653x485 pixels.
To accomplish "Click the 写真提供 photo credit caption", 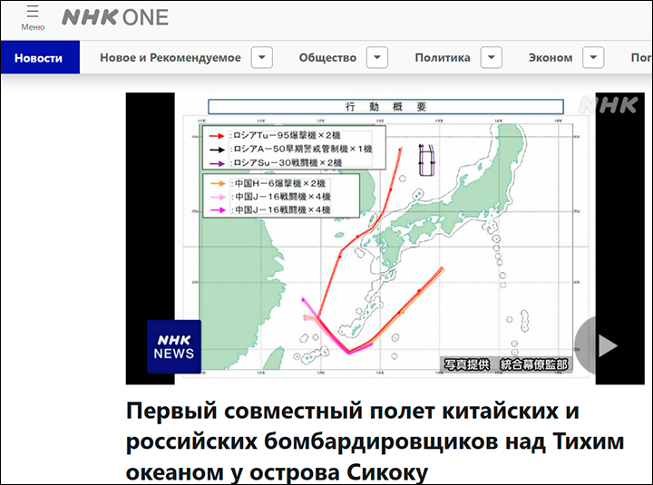I will tap(505, 363).
